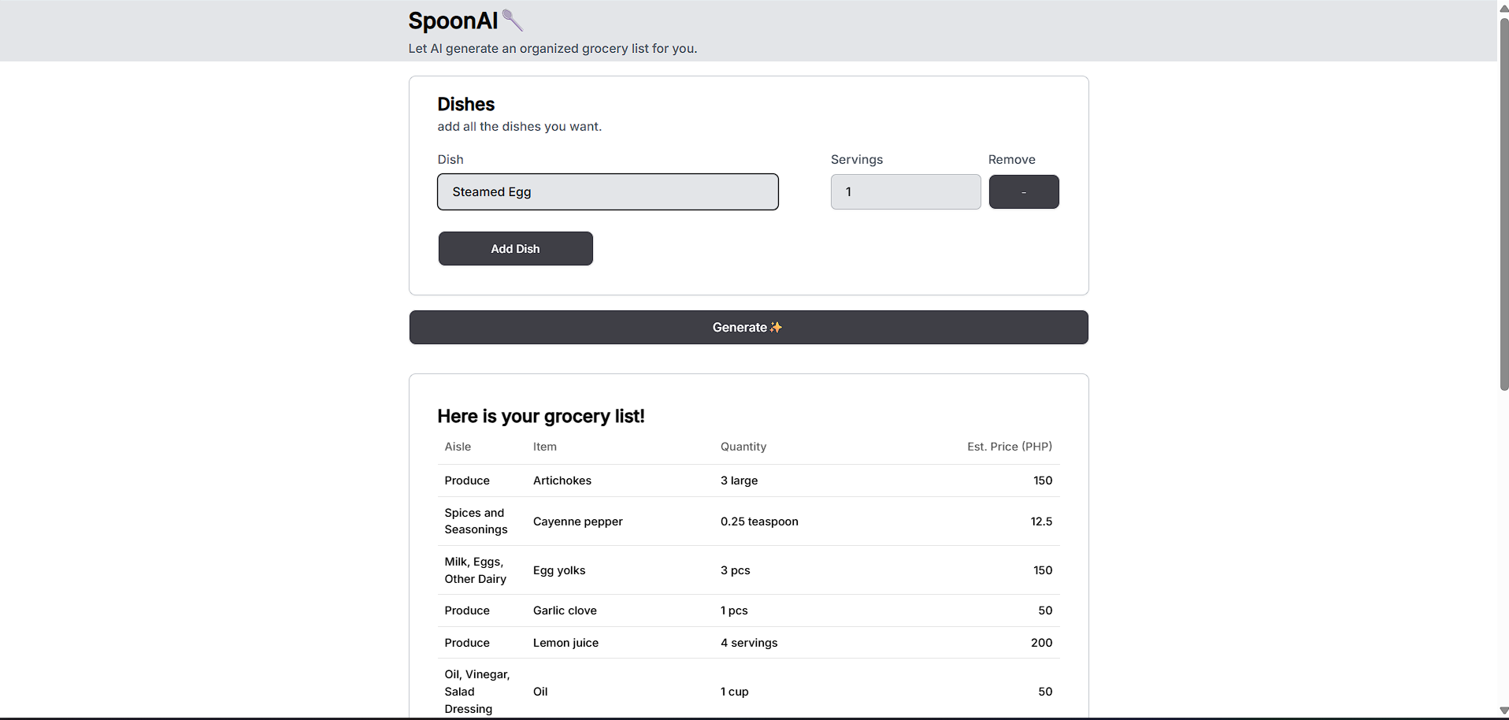Select the Garlic clove item cell
Viewport: 1509px width, 720px height.
click(x=565, y=611)
